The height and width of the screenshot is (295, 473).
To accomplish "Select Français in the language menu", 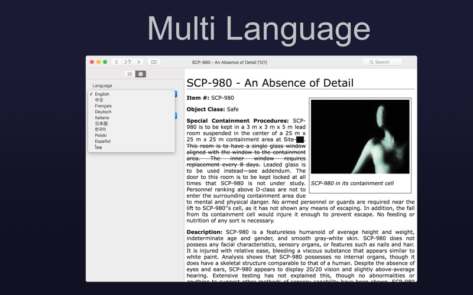I will [131, 106].
